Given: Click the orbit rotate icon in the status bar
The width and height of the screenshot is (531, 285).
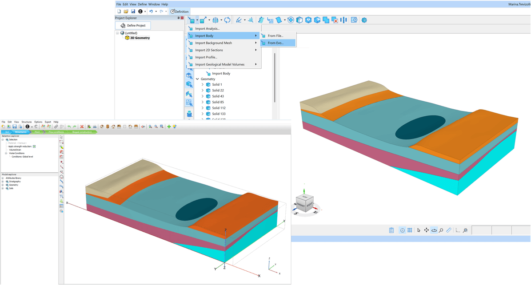Looking at the screenshot, I should [x=434, y=230].
